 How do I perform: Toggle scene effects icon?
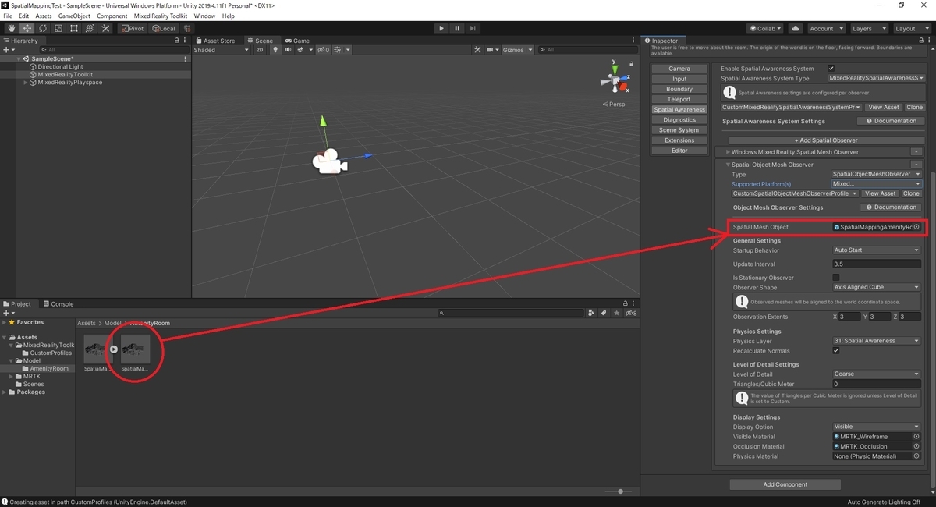click(300, 50)
